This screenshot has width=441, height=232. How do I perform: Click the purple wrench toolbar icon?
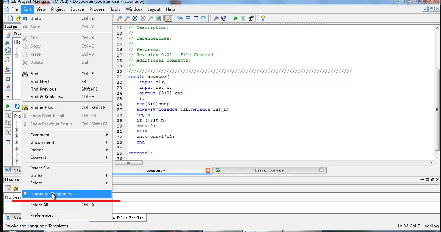point(216,18)
